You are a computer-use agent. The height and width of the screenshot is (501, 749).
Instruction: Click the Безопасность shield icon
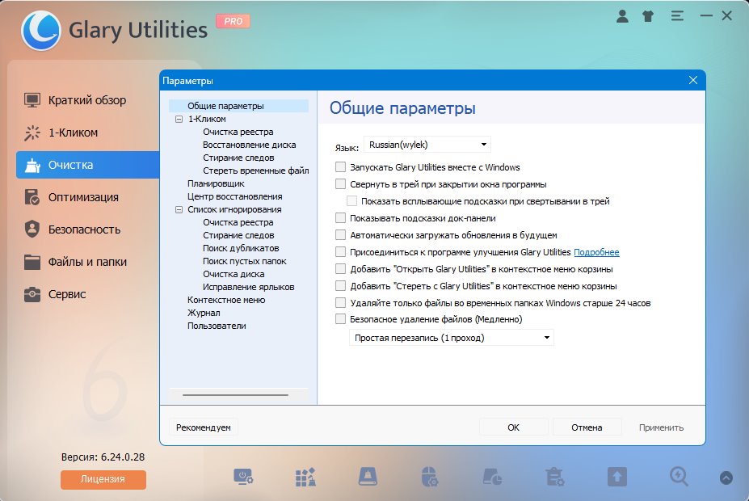click(32, 229)
